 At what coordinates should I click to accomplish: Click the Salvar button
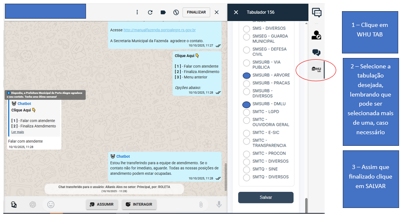(x=266, y=198)
